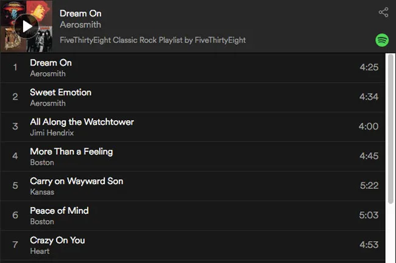The height and width of the screenshot is (263, 396).
Task: Click track number 6
Action: coord(15,215)
